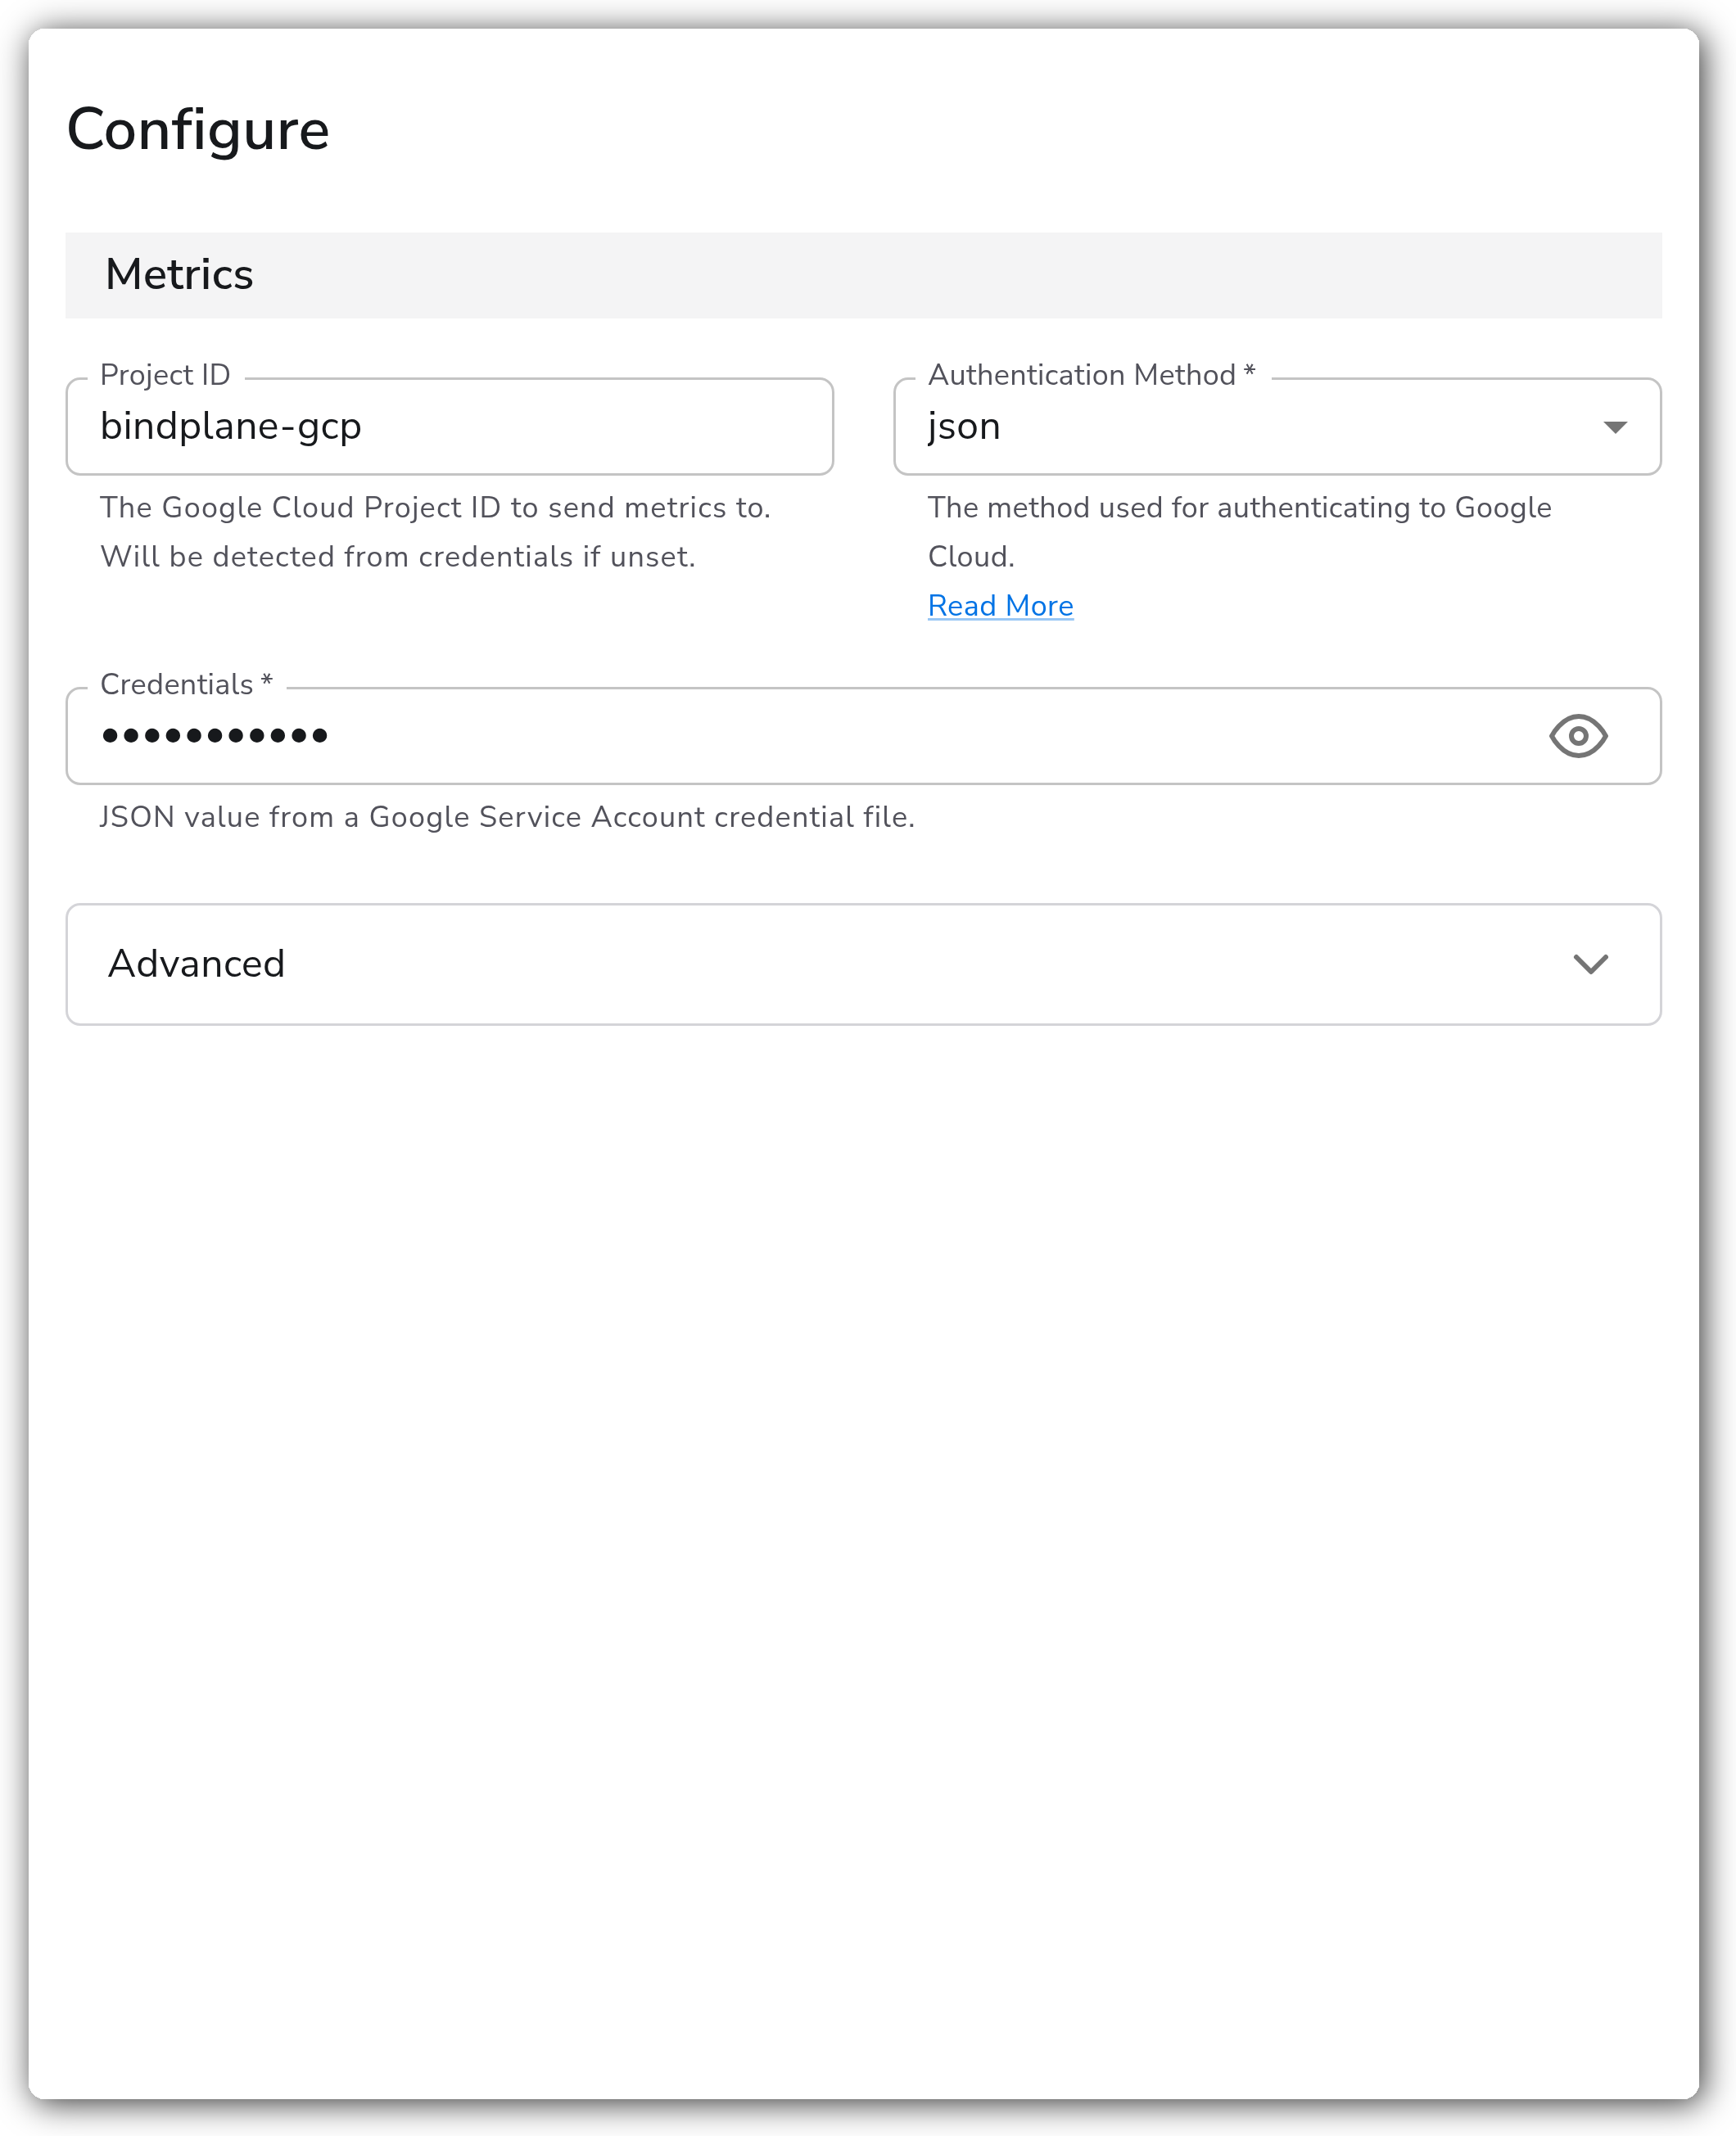Image resolution: width=1736 pixels, height=2136 pixels.
Task: Open the Authentication Method dropdown
Action: [x=1277, y=427]
